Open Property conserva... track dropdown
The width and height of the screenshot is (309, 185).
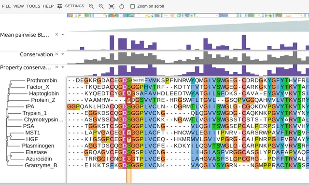[63, 67]
